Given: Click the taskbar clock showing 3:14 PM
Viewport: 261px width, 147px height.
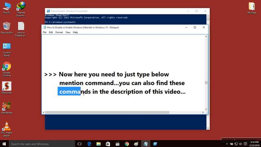Looking at the screenshot, I should click(x=254, y=144).
